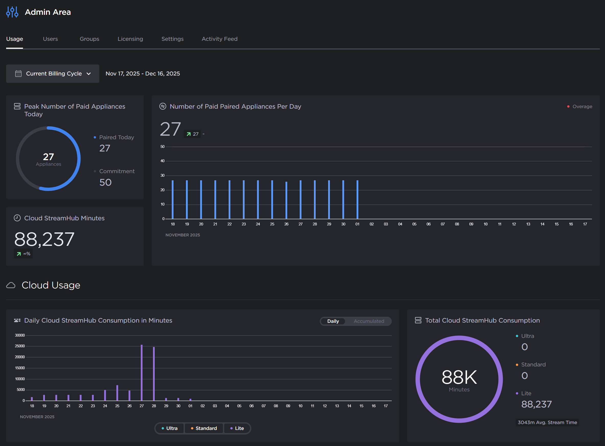Image resolution: width=605 pixels, height=446 pixels.
Task: Click the Cloud Usage cloud icon
Action: (x=11, y=285)
